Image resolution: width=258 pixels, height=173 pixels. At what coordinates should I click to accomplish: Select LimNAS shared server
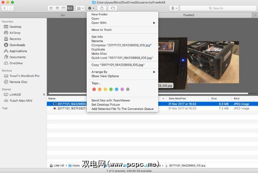15,95
